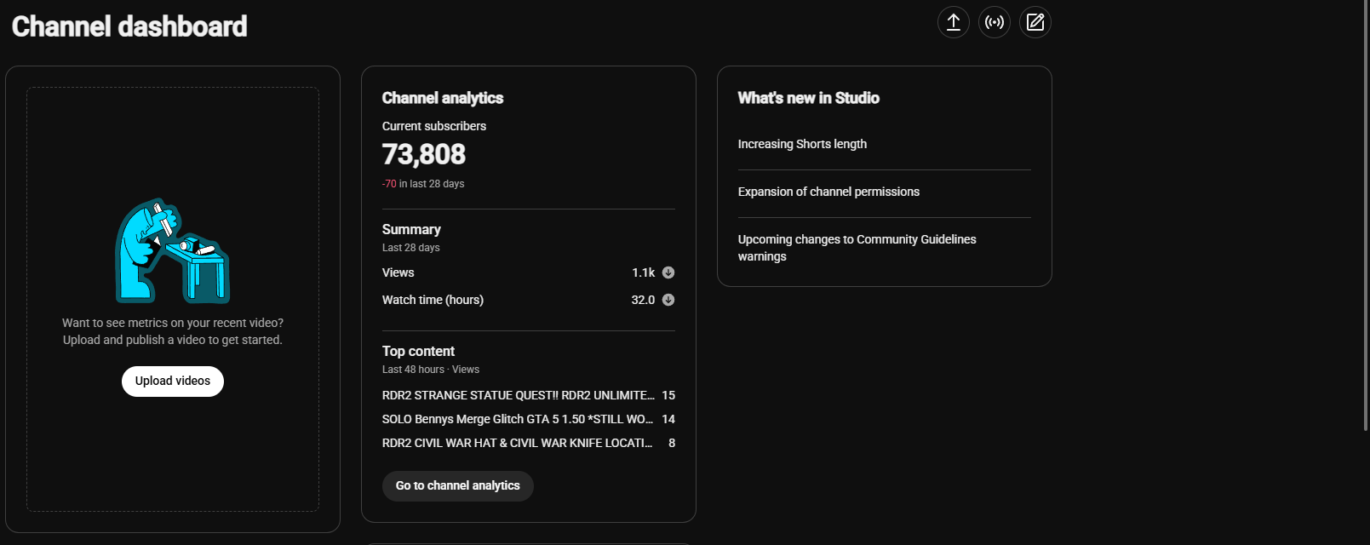Click the microscope illustration graphic
The image size is (1370, 545).
[x=173, y=251]
